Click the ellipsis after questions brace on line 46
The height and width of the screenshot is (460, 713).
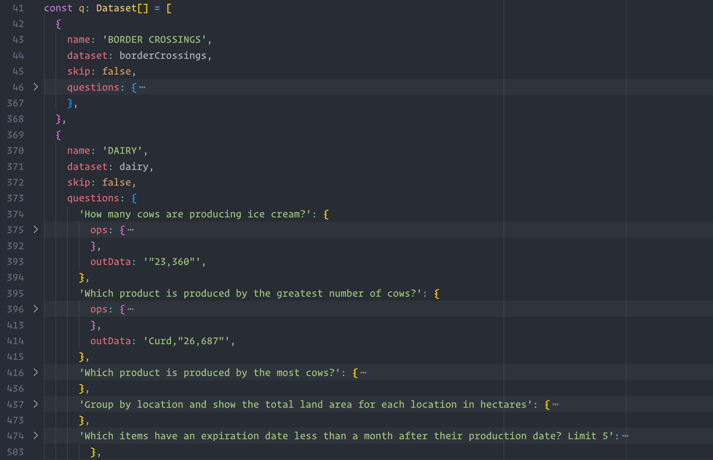click(142, 87)
